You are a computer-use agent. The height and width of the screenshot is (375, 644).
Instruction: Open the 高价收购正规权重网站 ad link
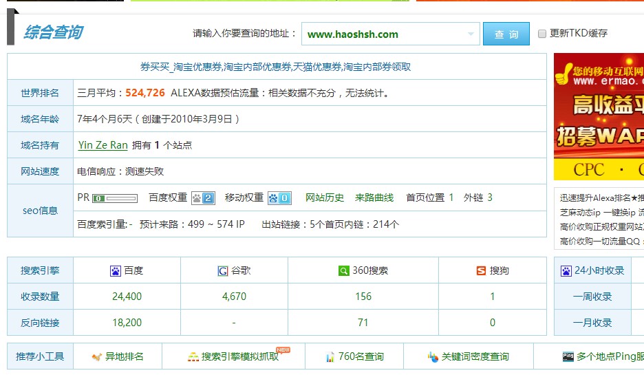(x=602, y=227)
